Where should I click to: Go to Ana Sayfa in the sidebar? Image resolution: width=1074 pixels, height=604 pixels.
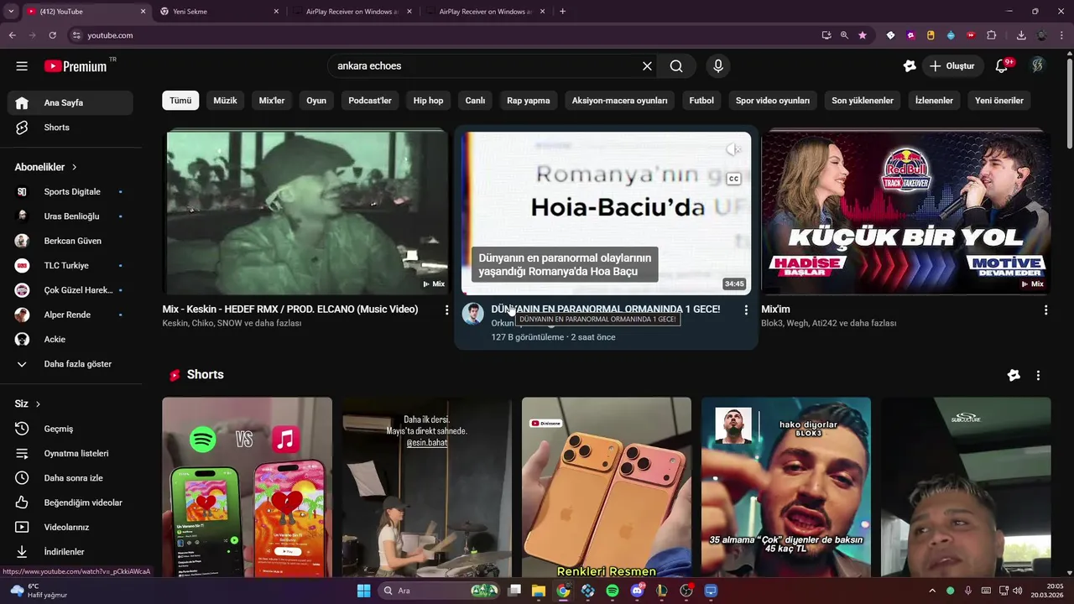click(x=70, y=102)
